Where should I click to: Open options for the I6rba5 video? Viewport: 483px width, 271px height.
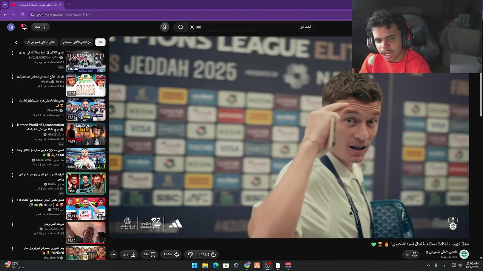12,175
